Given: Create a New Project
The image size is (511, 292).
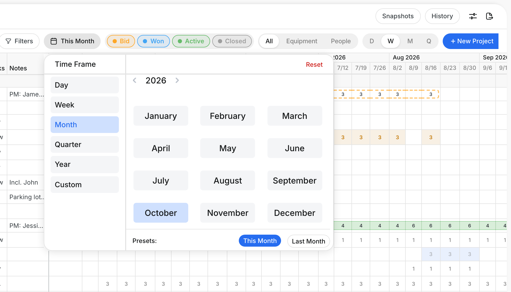Looking at the screenshot, I should (x=471, y=41).
